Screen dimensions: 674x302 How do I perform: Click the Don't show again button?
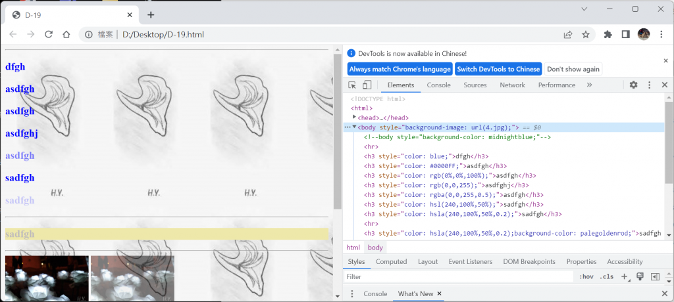pyautogui.click(x=573, y=69)
